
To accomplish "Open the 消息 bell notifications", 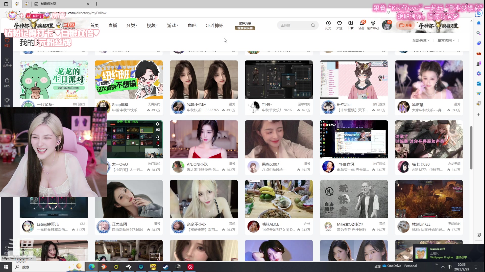I will (361, 25).
